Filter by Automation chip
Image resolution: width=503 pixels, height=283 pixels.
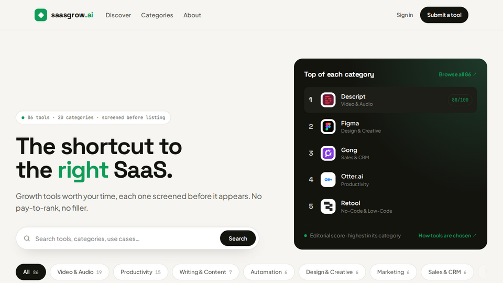pos(269,272)
